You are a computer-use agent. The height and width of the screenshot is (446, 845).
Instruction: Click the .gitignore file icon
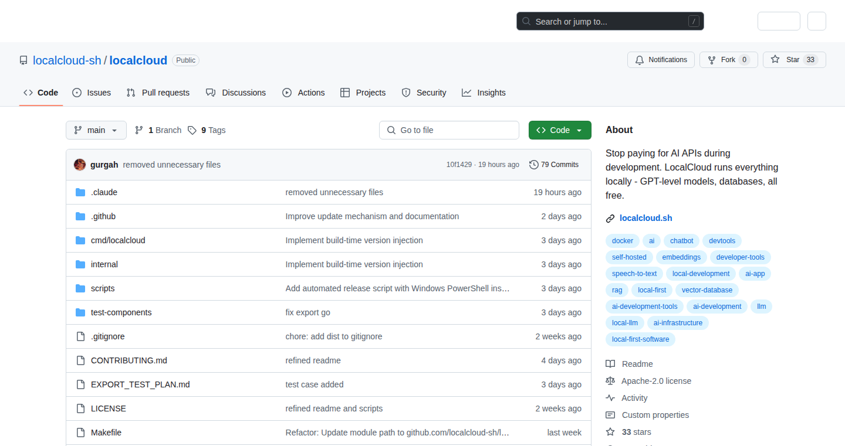coord(80,336)
